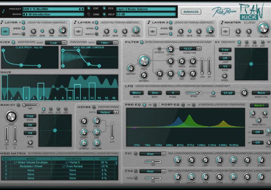
Task: Click the wave partial 13 bar
Action: [92, 92]
